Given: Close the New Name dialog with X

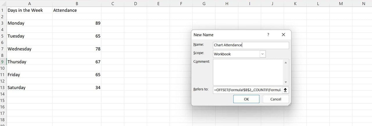Looking at the screenshot, I should click(283, 35).
